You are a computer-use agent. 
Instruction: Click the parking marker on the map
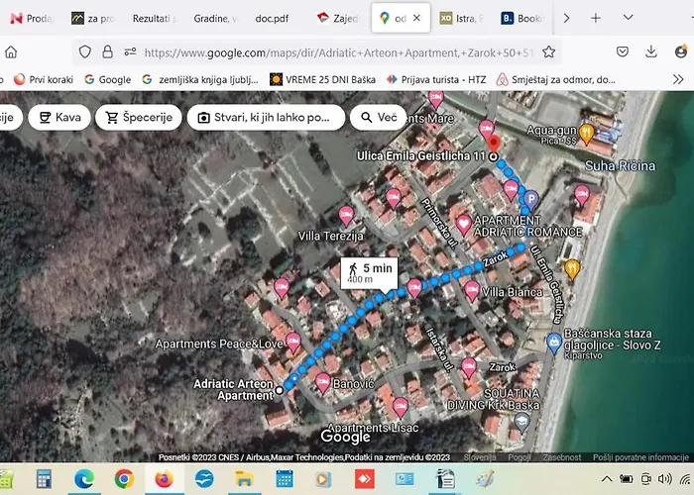click(x=530, y=199)
